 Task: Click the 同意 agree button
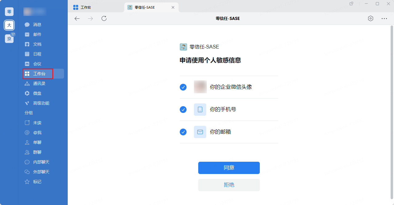pos(229,168)
